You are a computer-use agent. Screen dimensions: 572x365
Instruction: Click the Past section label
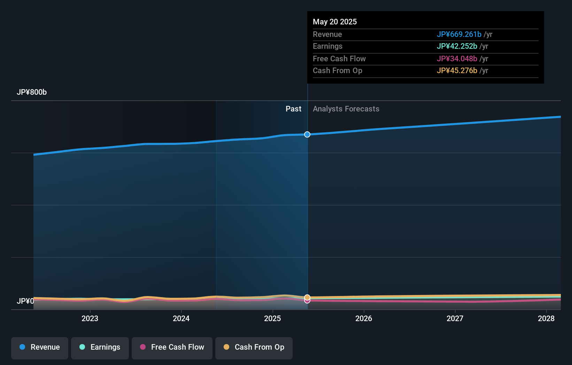coord(293,109)
